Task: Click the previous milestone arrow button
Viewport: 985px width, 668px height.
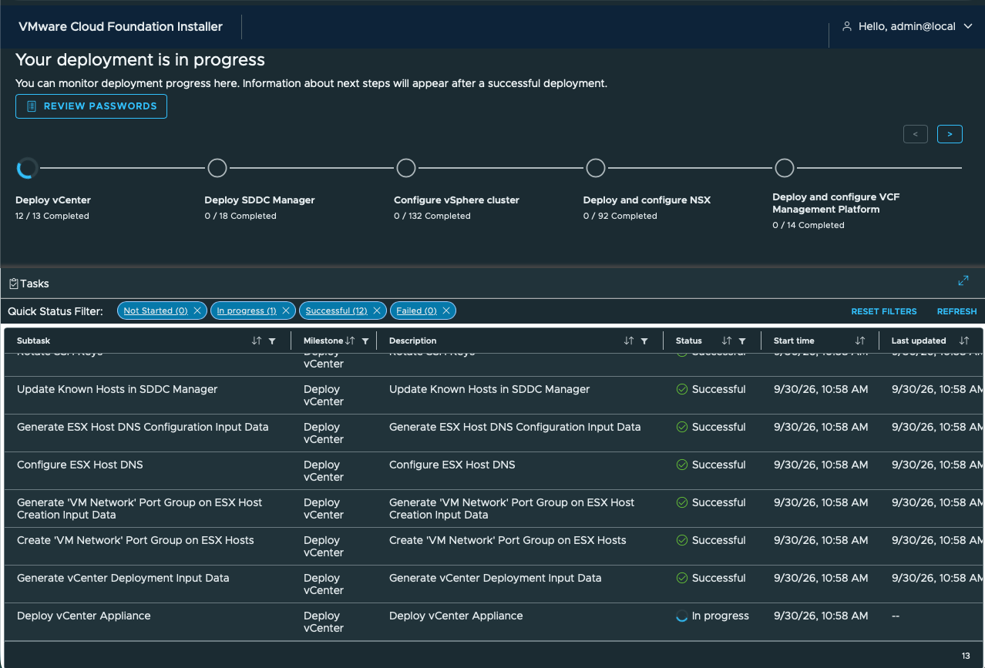Action: (x=915, y=134)
